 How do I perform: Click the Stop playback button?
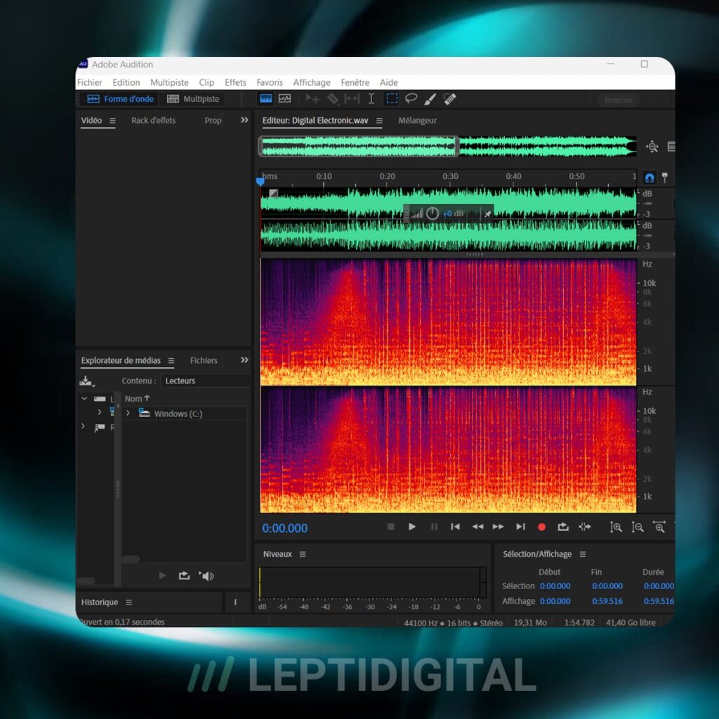pyautogui.click(x=390, y=527)
